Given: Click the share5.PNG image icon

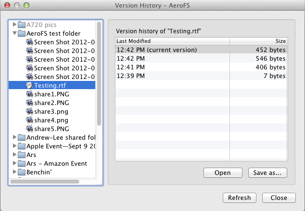Looking at the screenshot, I should coord(29,129).
